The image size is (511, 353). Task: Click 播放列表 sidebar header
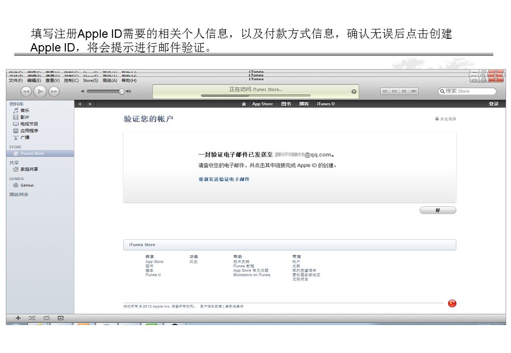pos(19,195)
